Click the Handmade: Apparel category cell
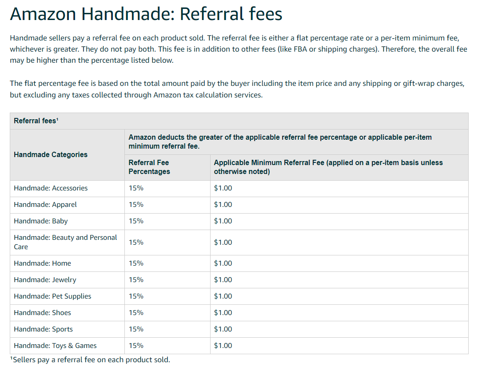The height and width of the screenshot is (368, 478). tap(68, 205)
